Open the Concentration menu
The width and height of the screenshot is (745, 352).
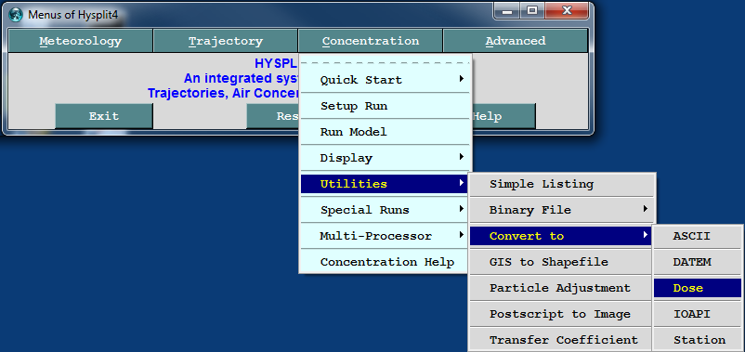(x=370, y=41)
